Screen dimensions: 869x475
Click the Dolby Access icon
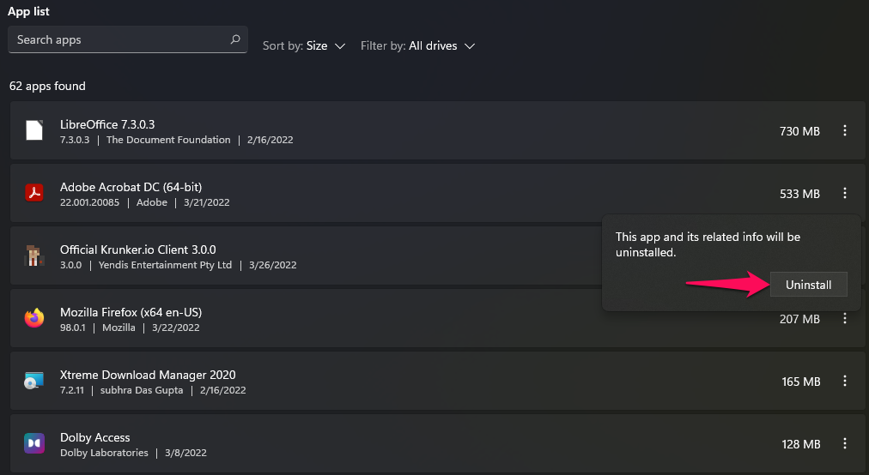[34, 443]
